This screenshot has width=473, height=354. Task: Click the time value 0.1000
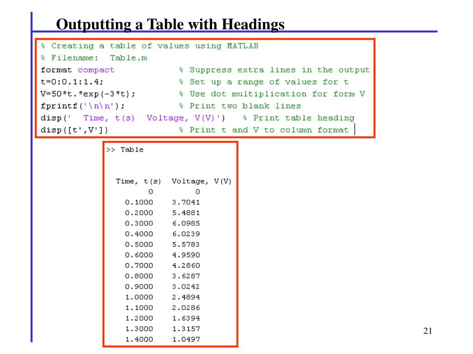pos(139,202)
